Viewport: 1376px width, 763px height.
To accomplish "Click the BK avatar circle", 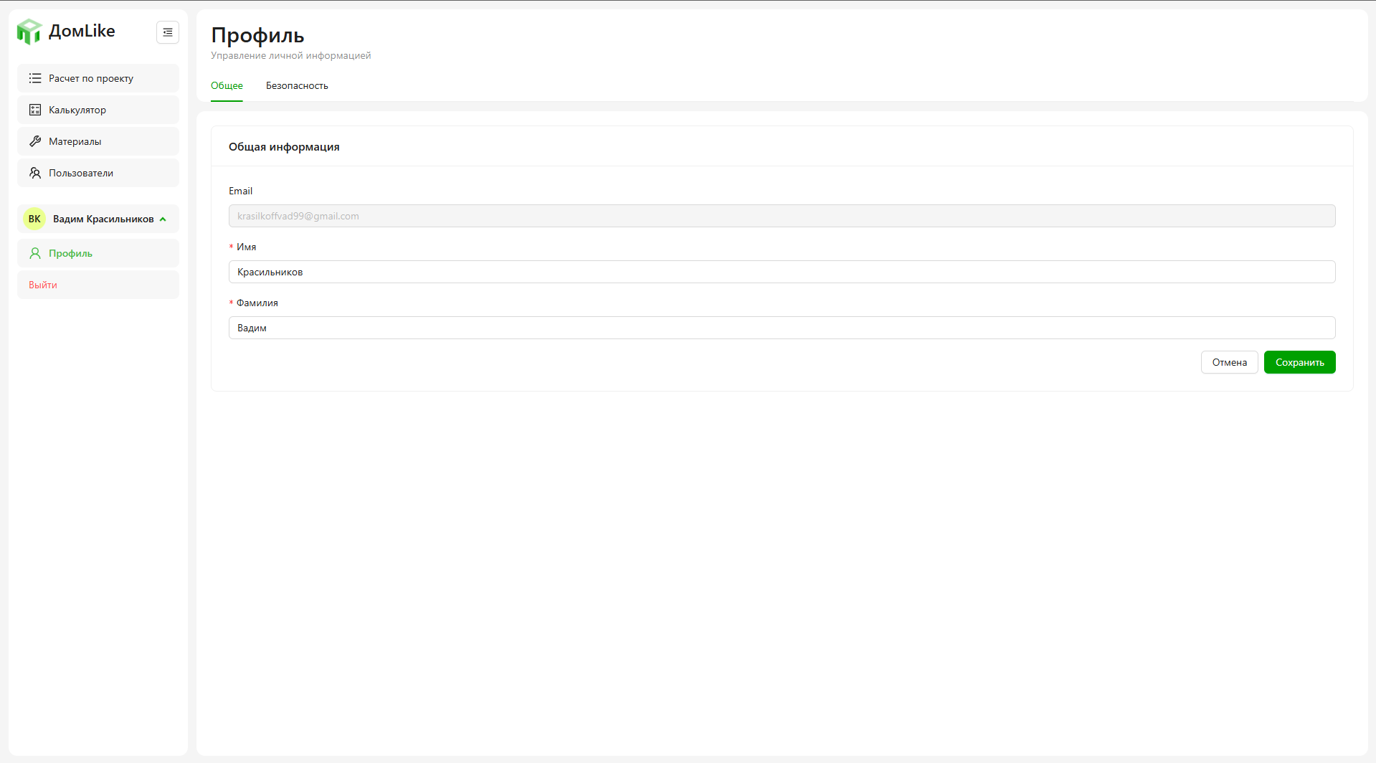I will pyautogui.click(x=34, y=219).
